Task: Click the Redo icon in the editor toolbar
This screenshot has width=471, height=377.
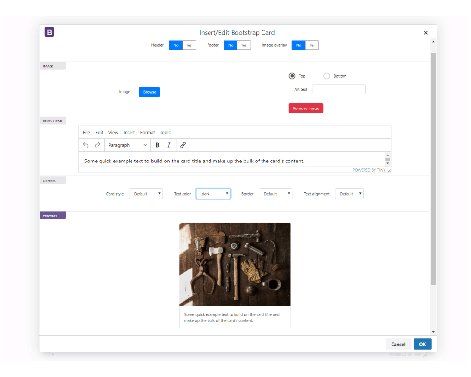Action: [97, 145]
